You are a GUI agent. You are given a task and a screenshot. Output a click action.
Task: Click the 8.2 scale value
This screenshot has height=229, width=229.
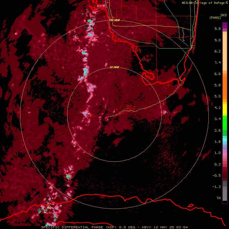pos(218,51)
